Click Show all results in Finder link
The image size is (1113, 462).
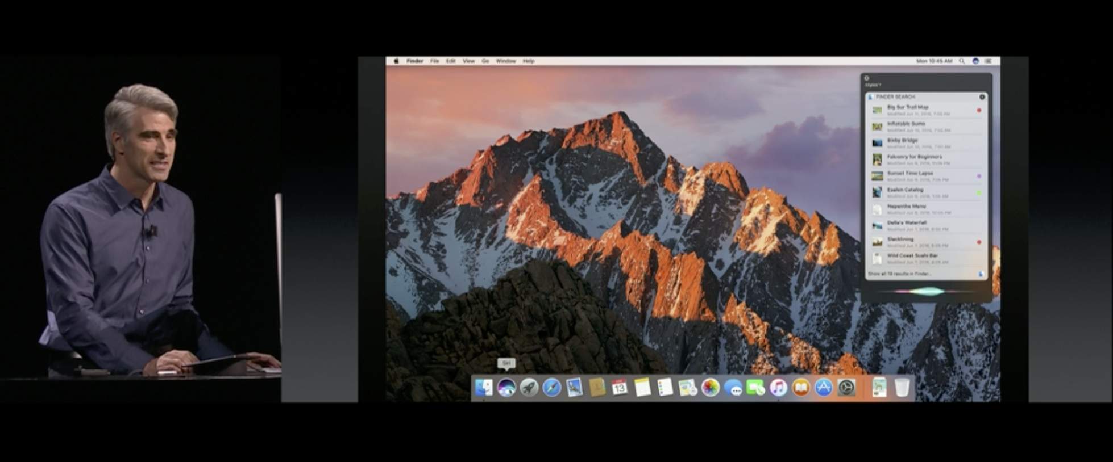[900, 274]
